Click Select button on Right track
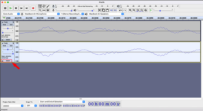The image size is (203, 111). pos(8,61)
